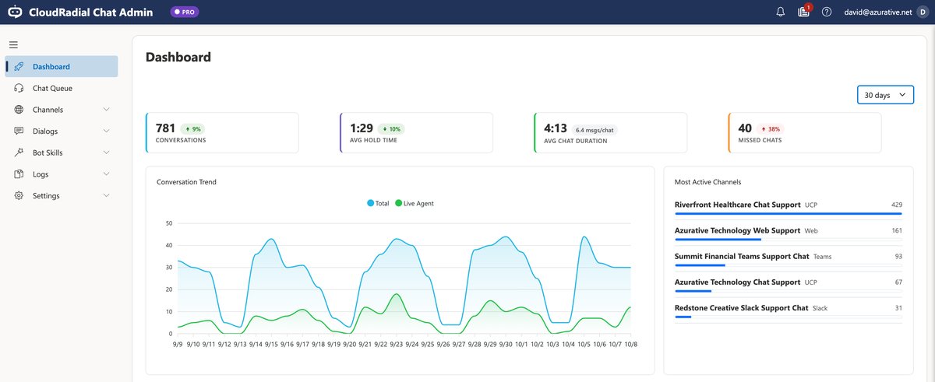Viewport: 935px width, 382px height.
Task: Click the Dashboard rocket icon
Action: click(x=19, y=67)
